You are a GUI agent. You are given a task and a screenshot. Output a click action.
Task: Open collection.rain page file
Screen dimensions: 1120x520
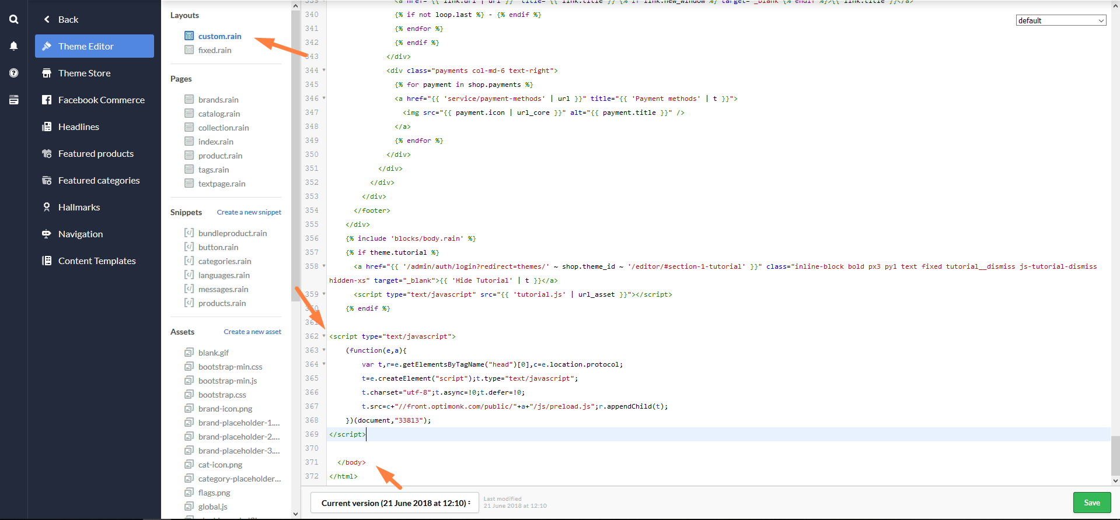point(224,128)
